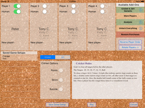
Task: Select Kelly C. in Player 2 picker
Action: tap(44, 32)
